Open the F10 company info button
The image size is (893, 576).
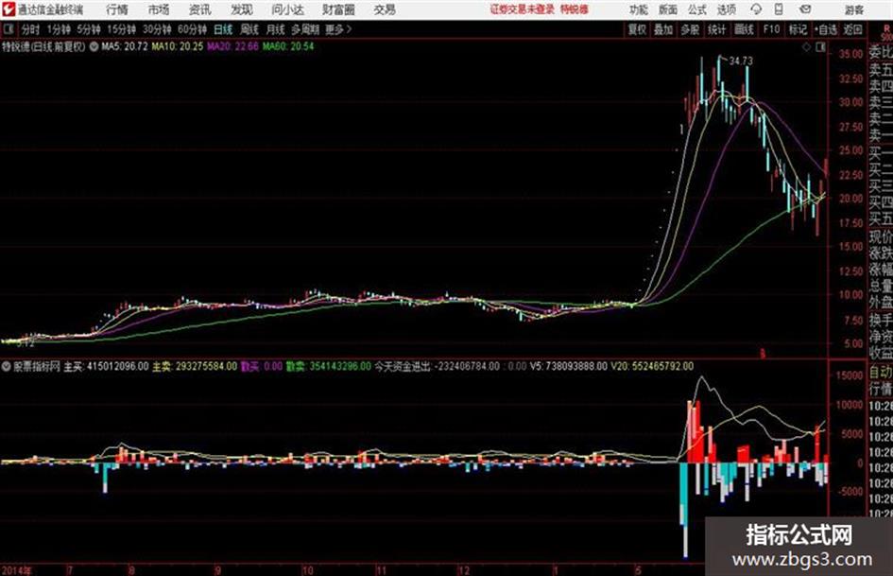click(772, 29)
